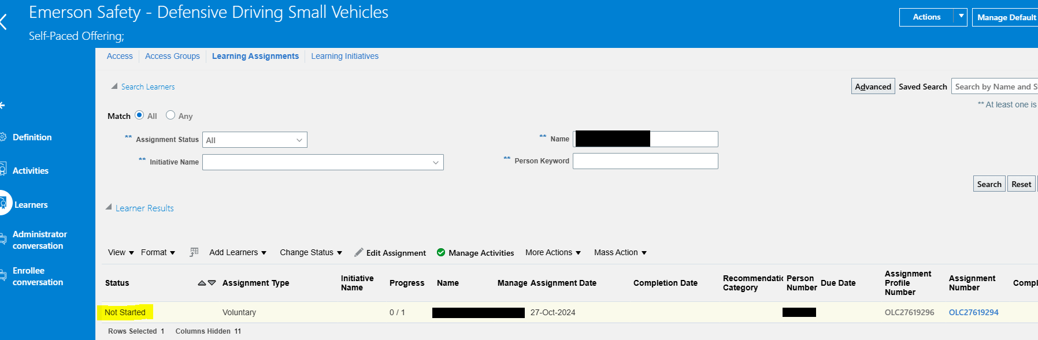Open Enrollee conversation in sidebar

(38, 277)
